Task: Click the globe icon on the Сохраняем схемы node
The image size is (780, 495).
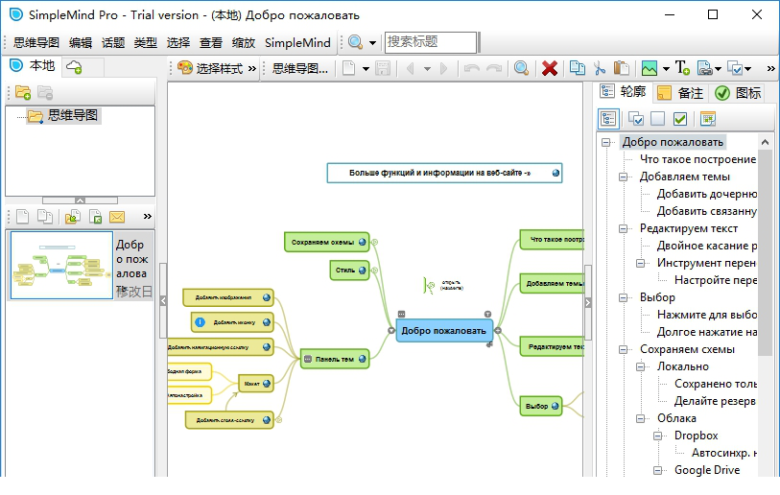Action: click(x=362, y=243)
